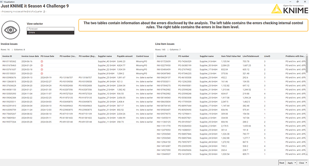Click the Reset button
The width and height of the screenshot is (309, 166).
[x=282, y=163]
